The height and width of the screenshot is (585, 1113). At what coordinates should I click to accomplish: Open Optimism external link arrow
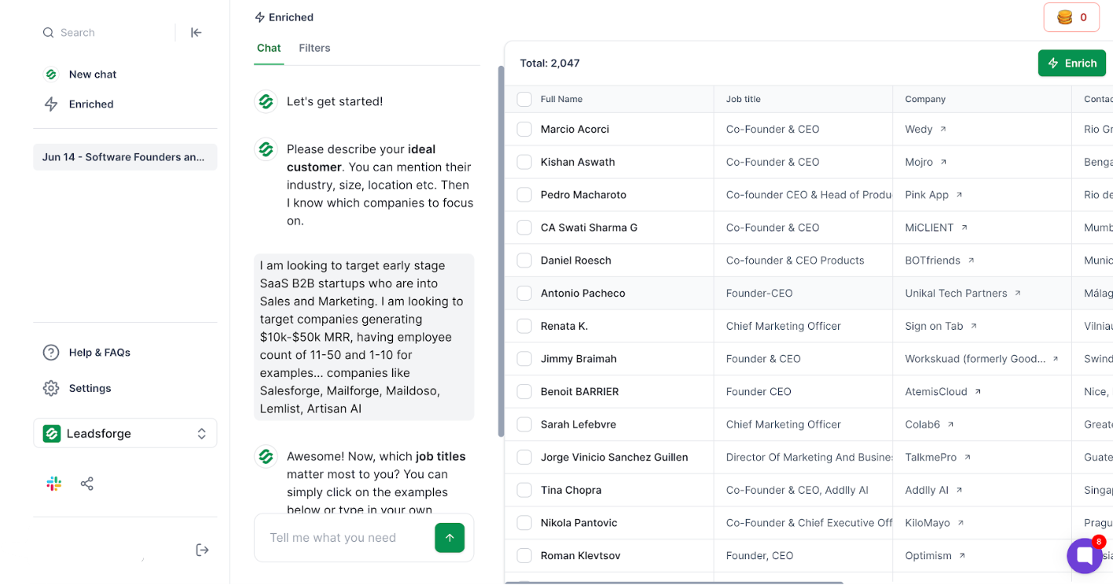pos(962,556)
